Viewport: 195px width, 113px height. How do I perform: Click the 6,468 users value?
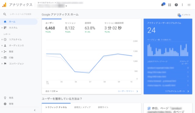pyautogui.click(x=50, y=28)
